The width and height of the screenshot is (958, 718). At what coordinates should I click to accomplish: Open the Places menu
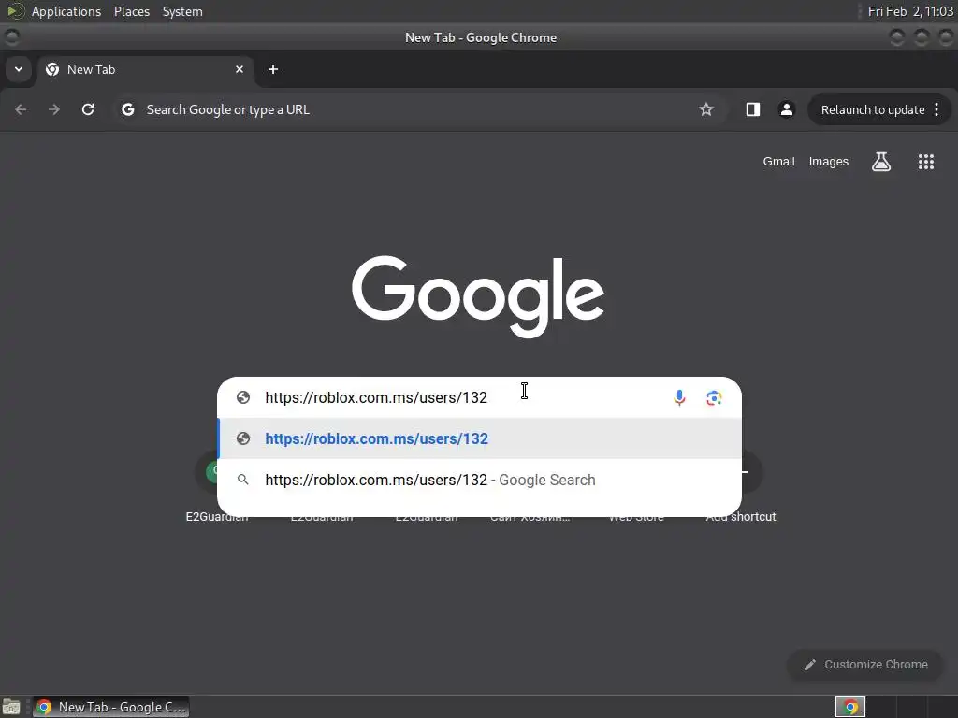[132, 11]
